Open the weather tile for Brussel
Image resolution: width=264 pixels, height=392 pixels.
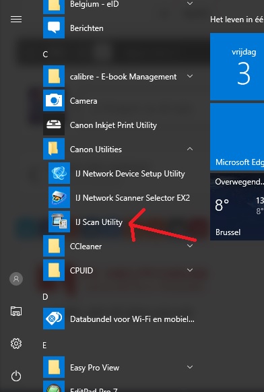point(237,207)
